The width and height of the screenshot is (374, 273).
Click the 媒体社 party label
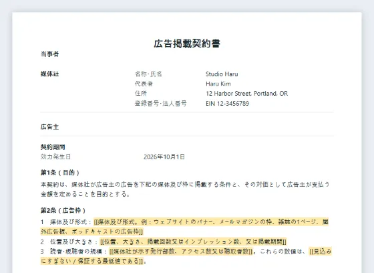point(49,74)
